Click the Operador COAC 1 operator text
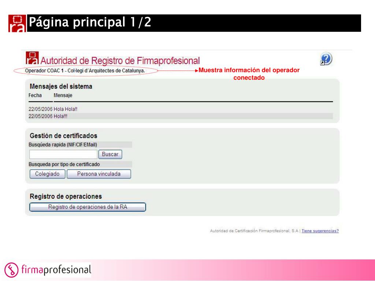375x281 pixels. (x=85, y=71)
